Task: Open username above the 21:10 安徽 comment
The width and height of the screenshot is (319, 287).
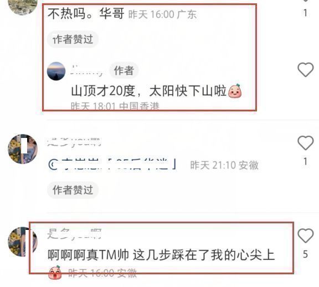Action: [x=74, y=142]
